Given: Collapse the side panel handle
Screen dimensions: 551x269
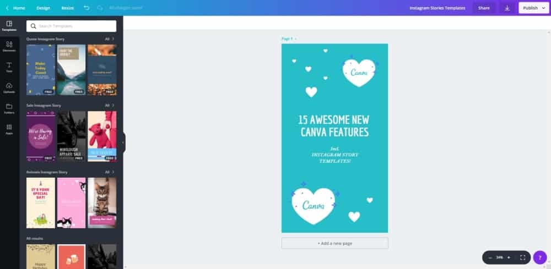Looking at the screenshot, I should (123, 142).
